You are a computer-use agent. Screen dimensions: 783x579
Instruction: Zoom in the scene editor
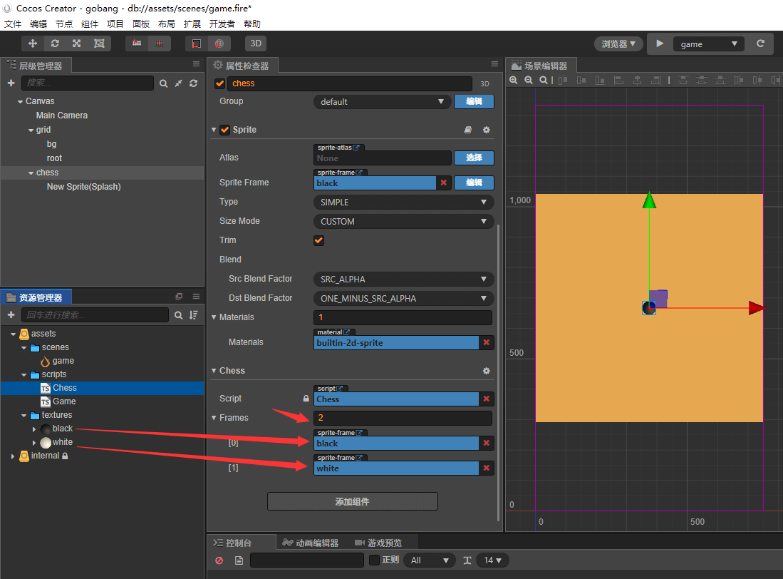coord(514,80)
